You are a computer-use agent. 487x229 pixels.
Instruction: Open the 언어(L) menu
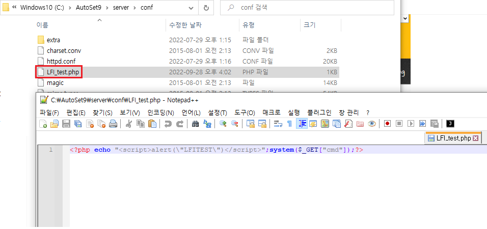pyautogui.click(x=191, y=112)
